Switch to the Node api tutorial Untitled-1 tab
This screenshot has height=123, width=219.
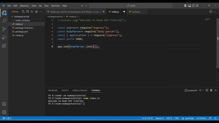76,12
